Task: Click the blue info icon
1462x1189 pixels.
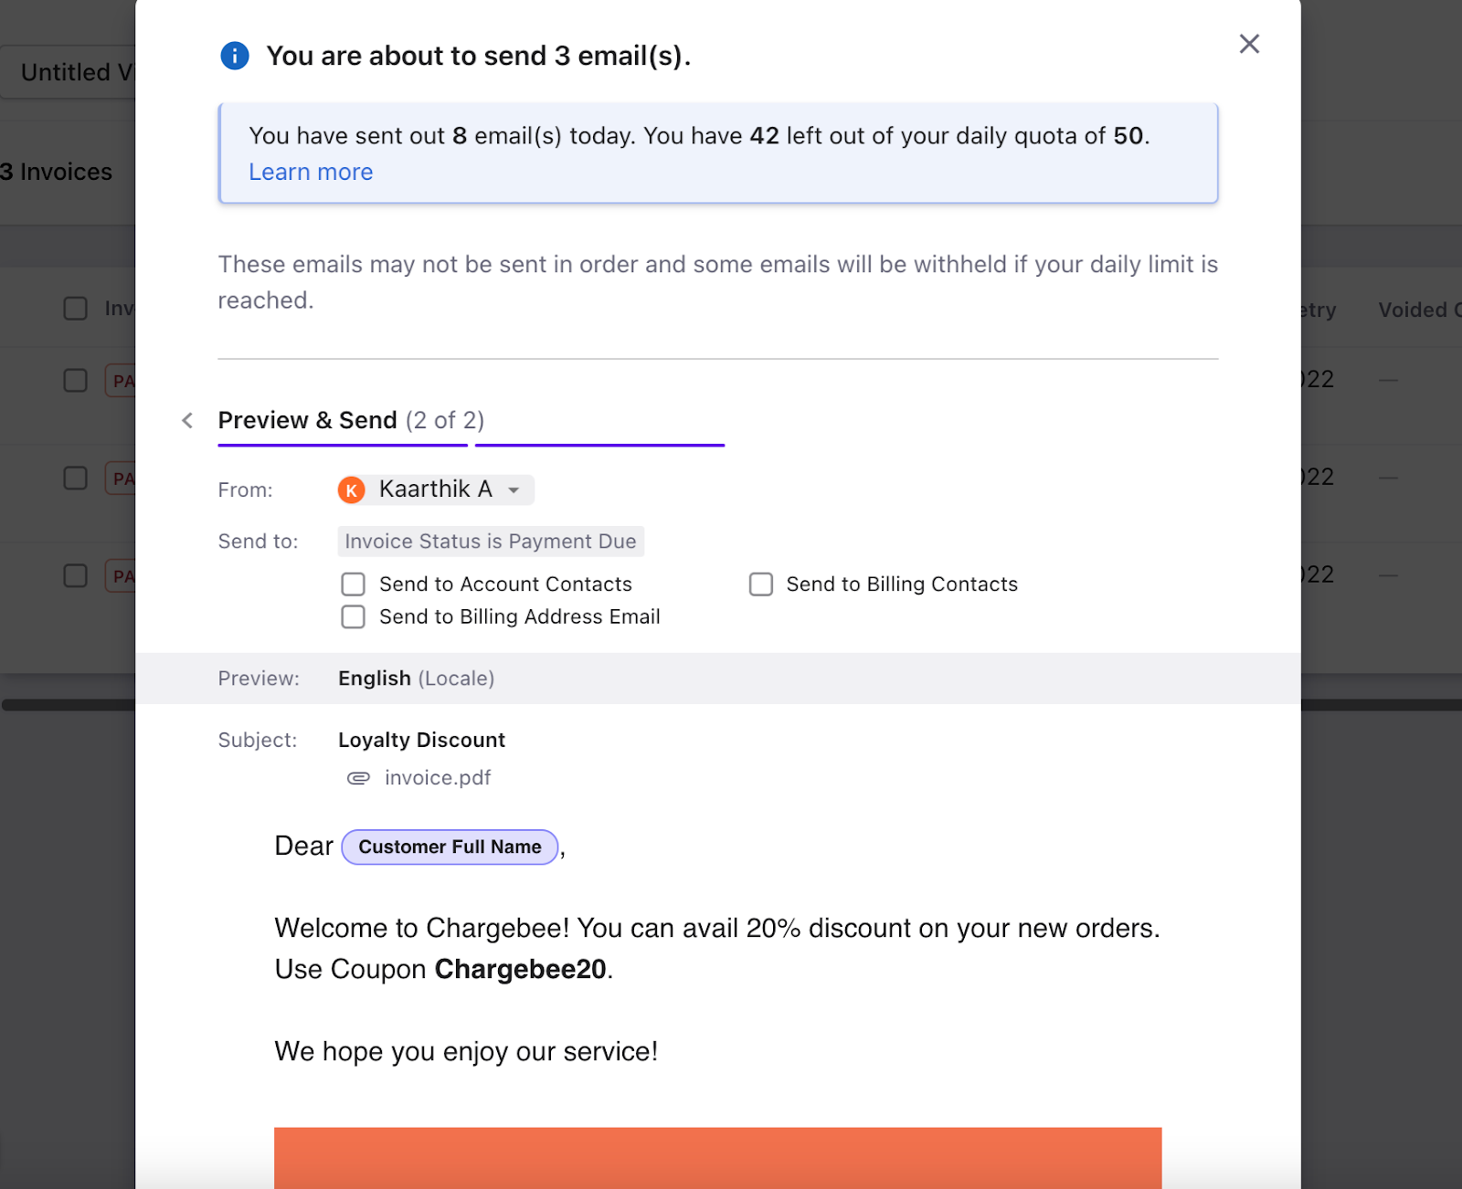Action: point(235,56)
